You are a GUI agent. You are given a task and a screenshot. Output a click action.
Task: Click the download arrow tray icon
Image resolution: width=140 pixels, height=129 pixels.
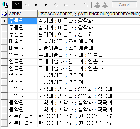97,5
